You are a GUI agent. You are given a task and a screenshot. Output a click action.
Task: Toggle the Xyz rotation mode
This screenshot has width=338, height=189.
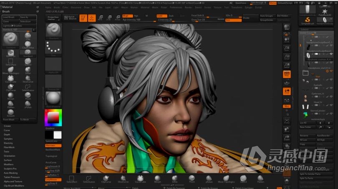(x=287, y=106)
